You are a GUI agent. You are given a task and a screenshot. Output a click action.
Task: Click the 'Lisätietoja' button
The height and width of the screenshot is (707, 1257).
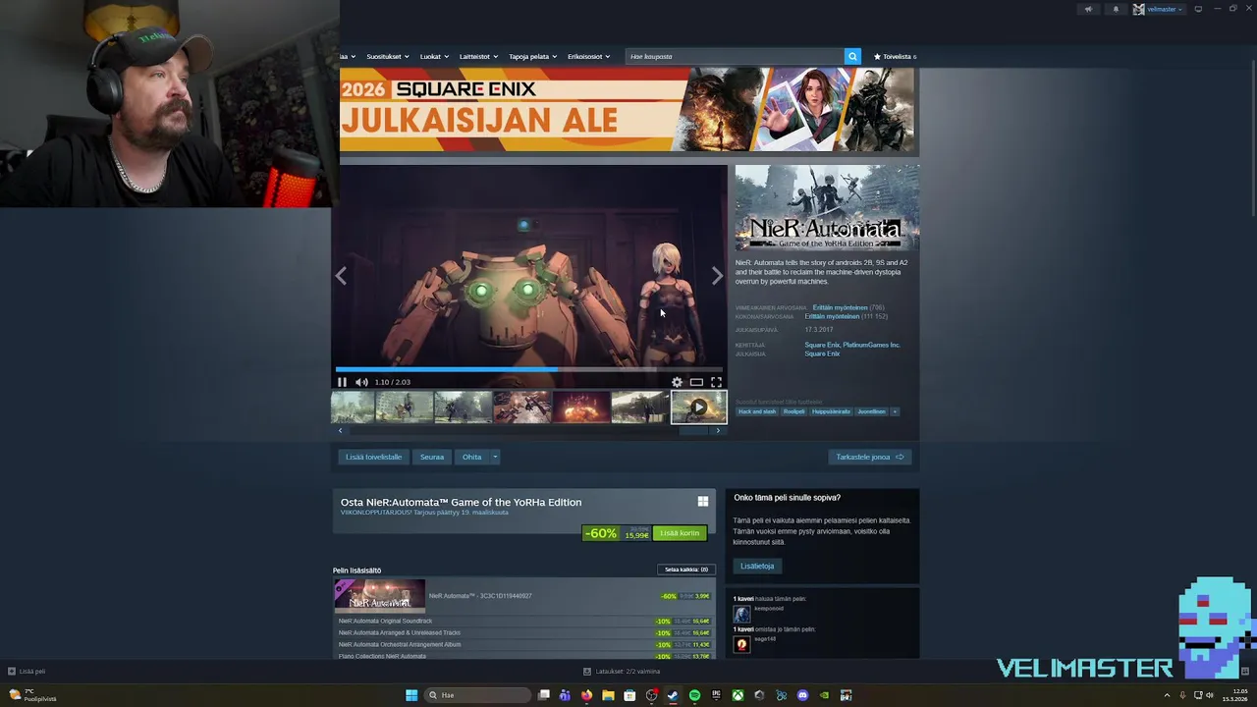click(x=757, y=566)
